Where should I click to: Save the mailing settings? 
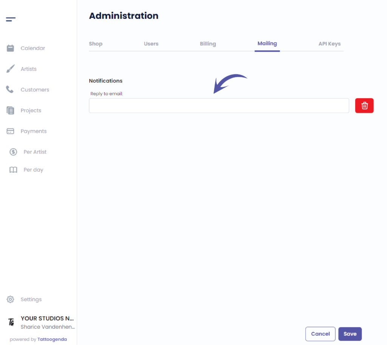(x=350, y=334)
